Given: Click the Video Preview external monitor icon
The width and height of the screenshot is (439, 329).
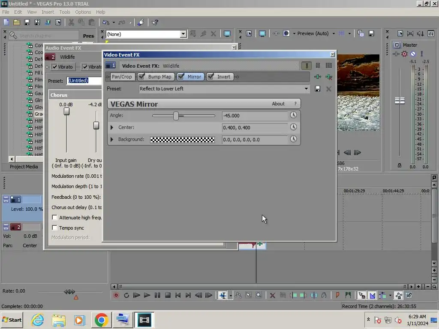Looking at the screenshot, I should tap(262, 33).
